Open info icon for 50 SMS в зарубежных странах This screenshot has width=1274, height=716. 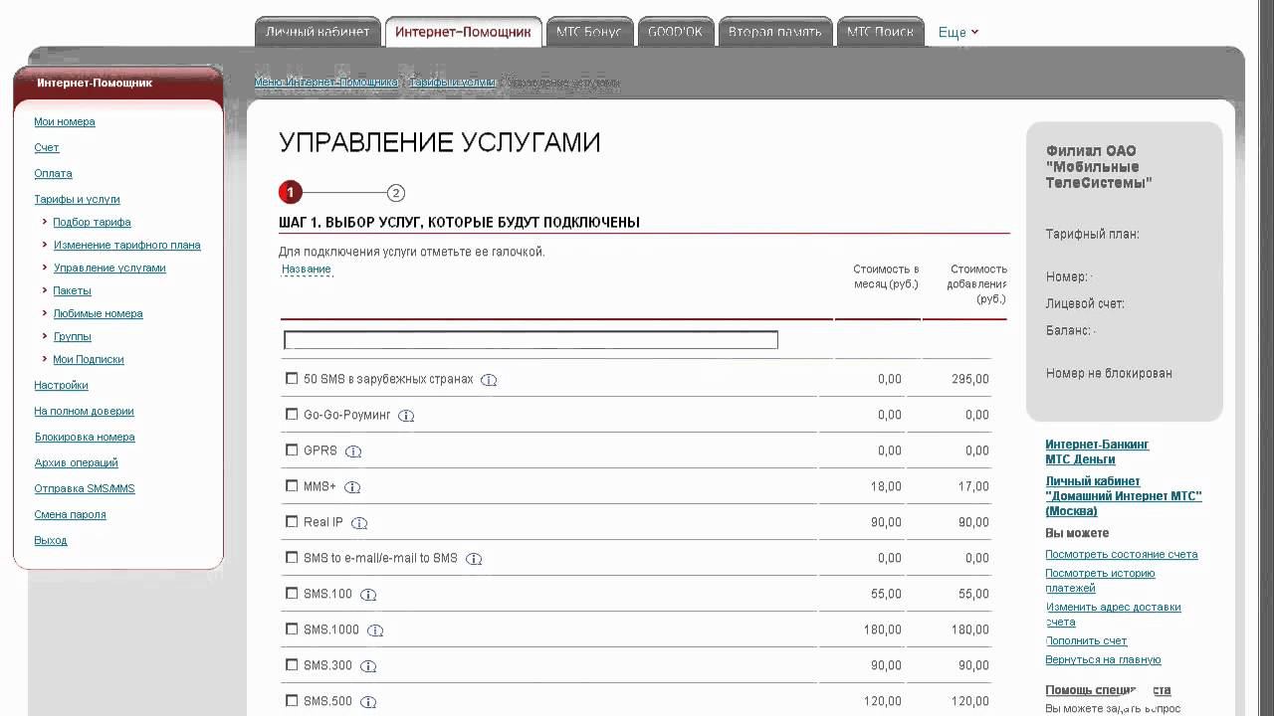489,380
